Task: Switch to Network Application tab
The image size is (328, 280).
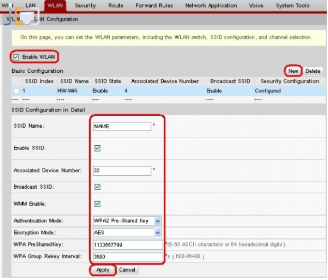Action: (x=211, y=5)
